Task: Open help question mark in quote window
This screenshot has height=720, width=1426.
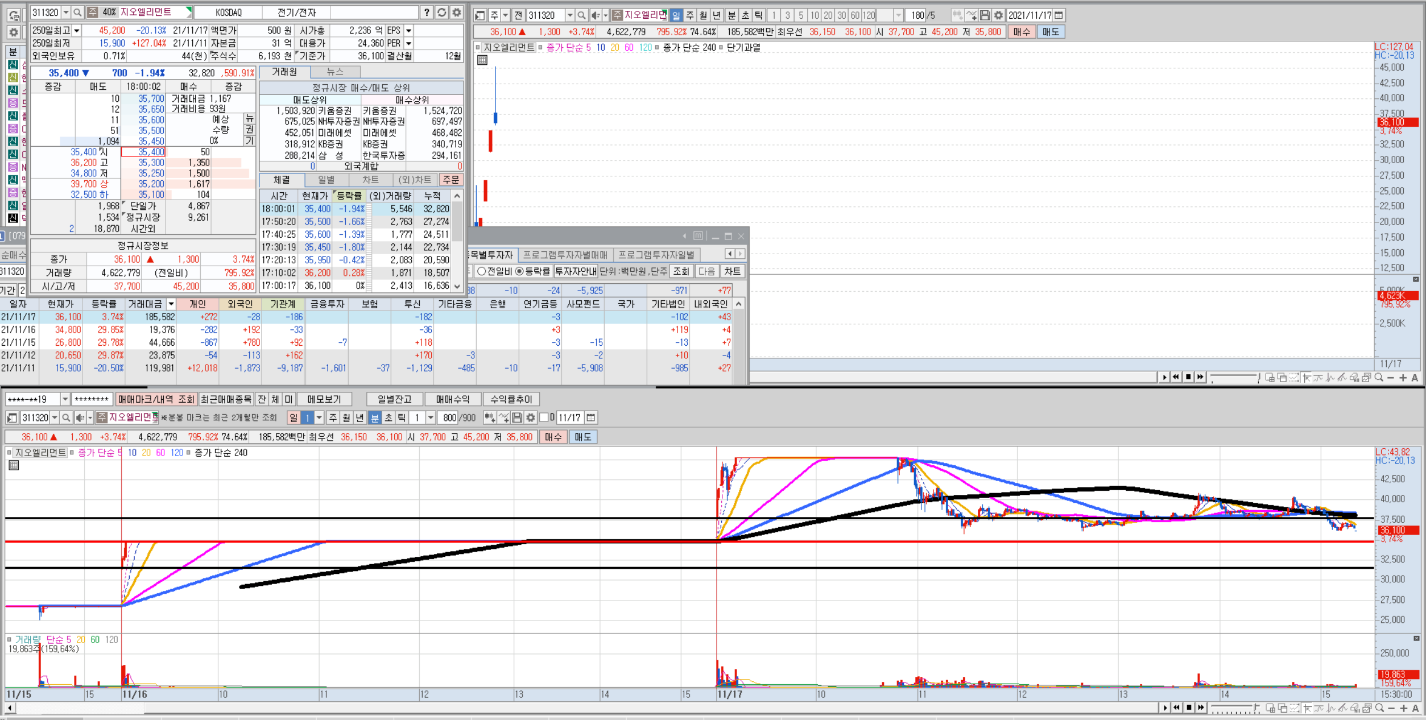Action: tap(427, 12)
